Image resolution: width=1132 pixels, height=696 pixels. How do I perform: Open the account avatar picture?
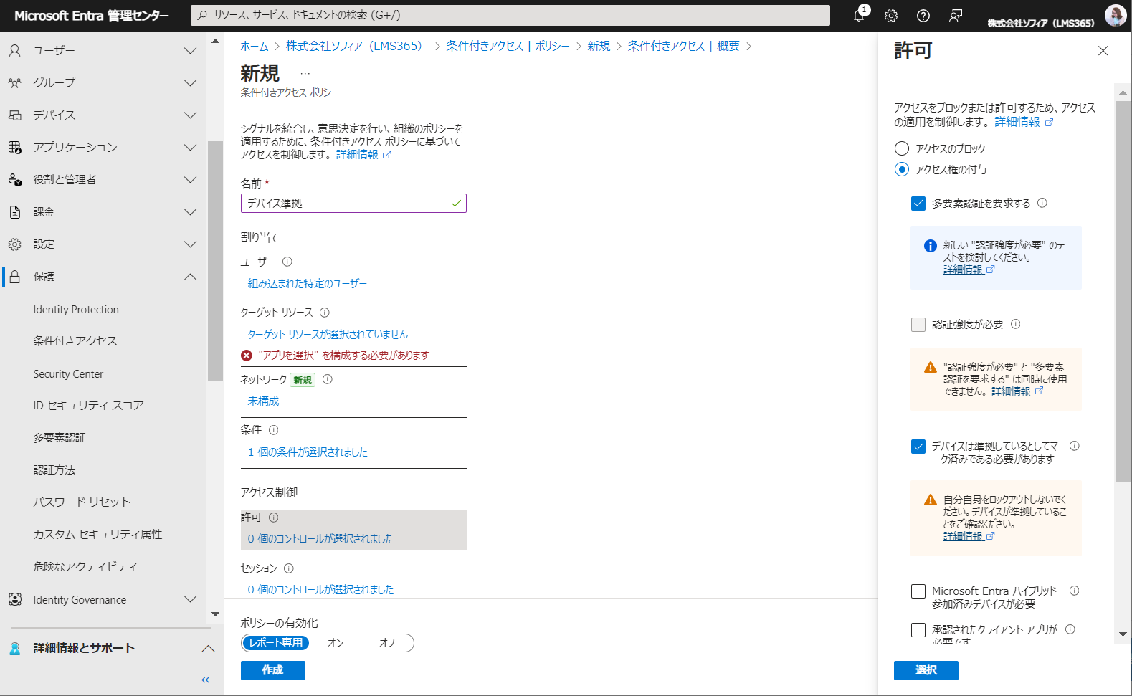coord(1116,15)
